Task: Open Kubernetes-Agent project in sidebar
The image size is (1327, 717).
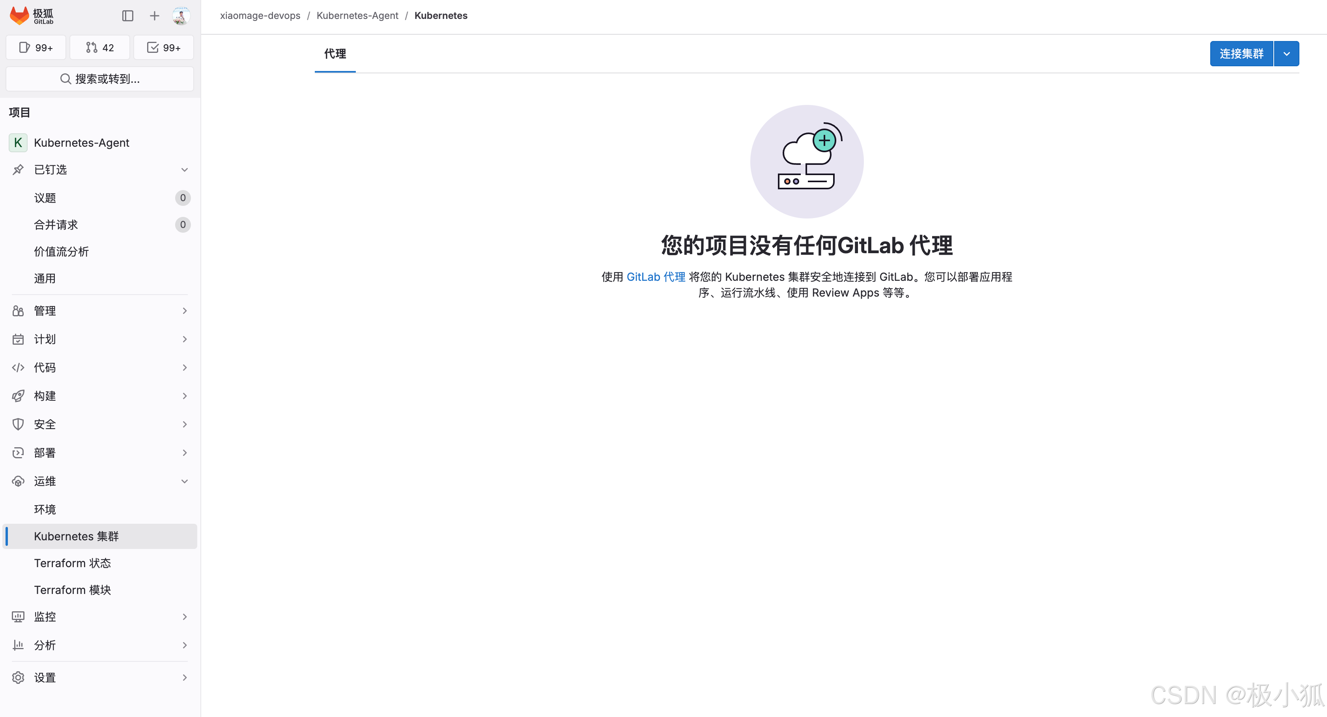Action: click(x=100, y=143)
